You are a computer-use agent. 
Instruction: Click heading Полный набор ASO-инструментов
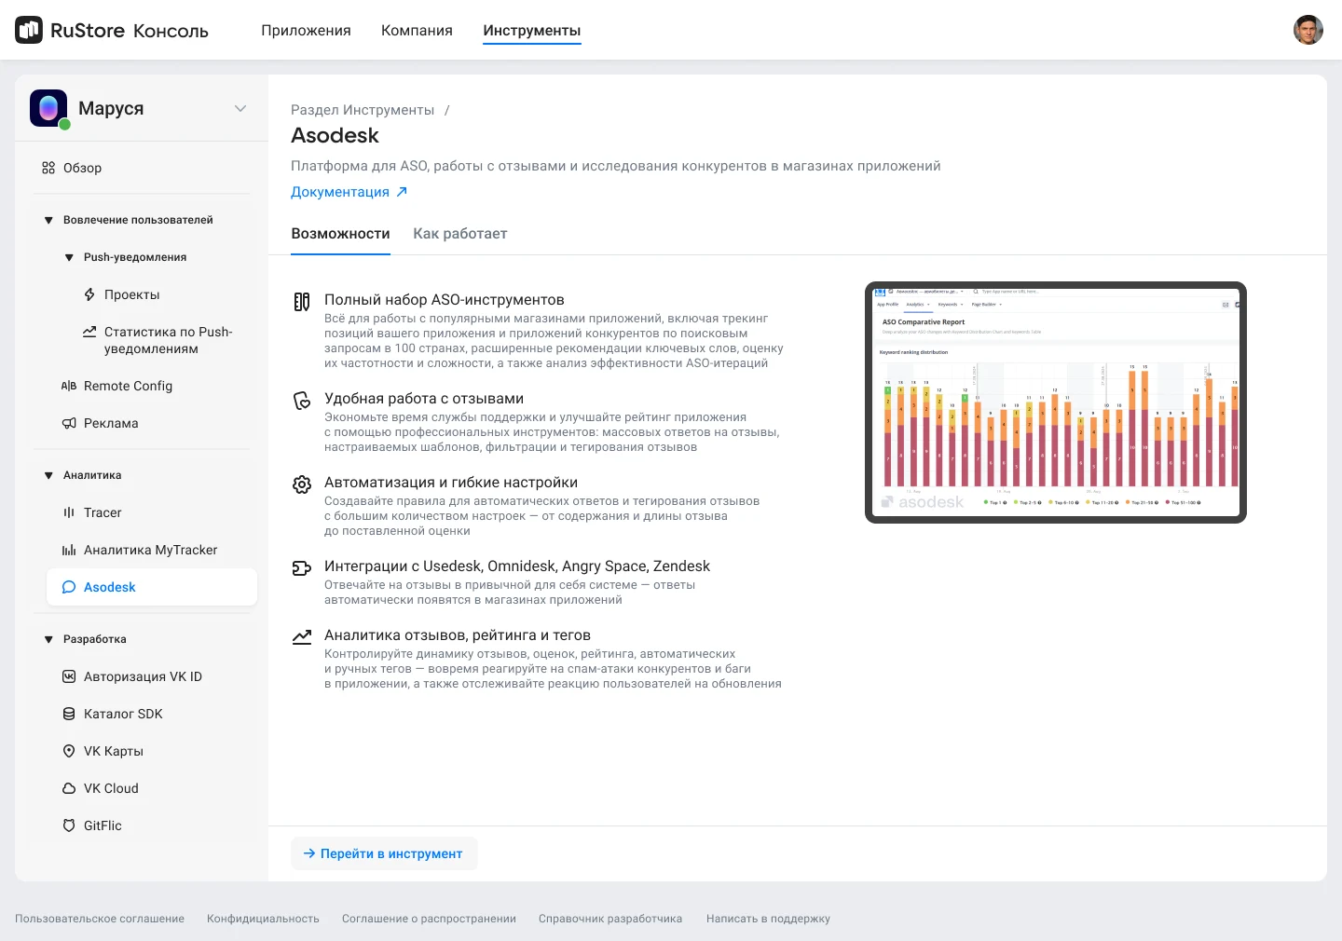[445, 300]
